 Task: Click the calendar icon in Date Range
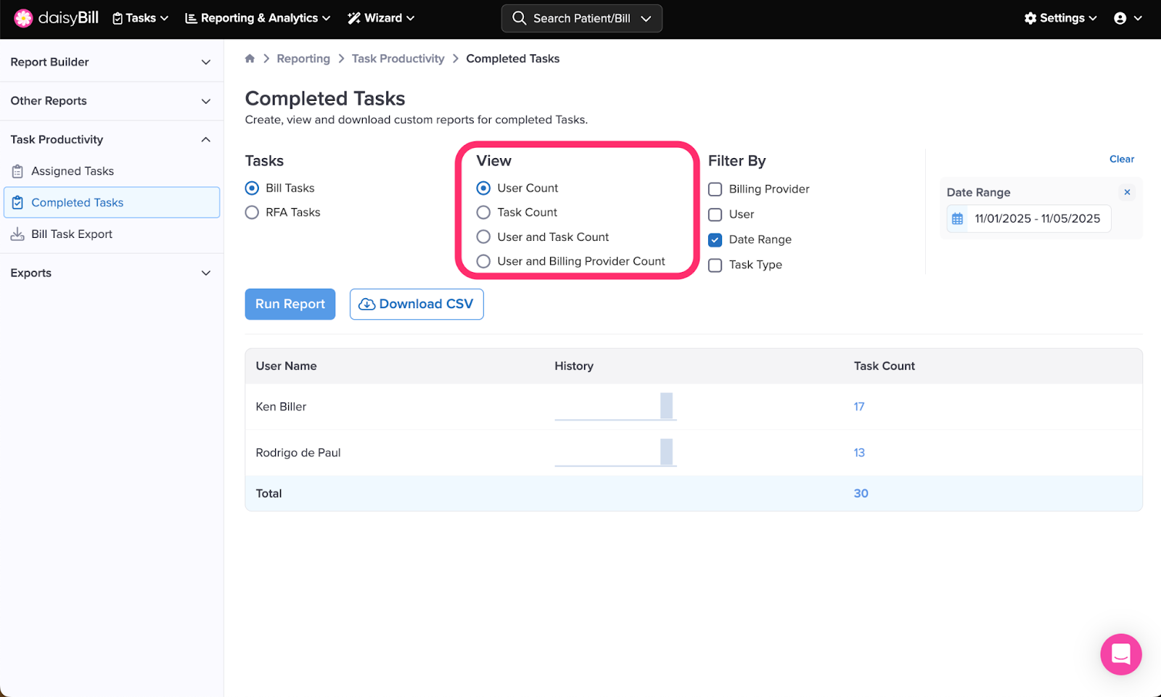(958, 219)
